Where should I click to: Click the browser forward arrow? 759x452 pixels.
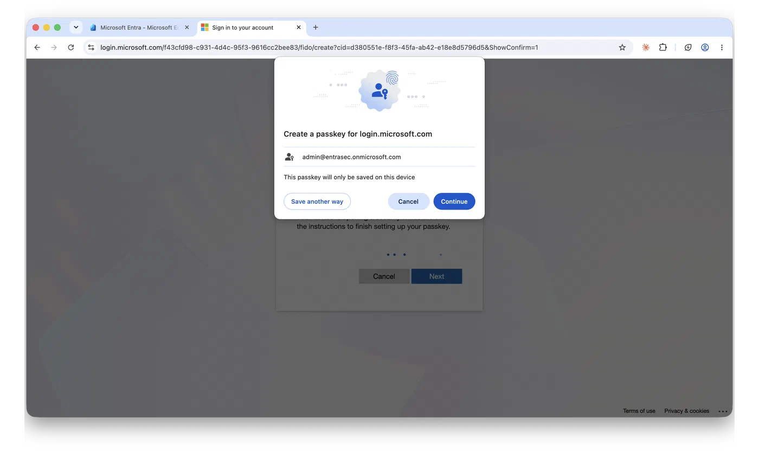(54, 47)
